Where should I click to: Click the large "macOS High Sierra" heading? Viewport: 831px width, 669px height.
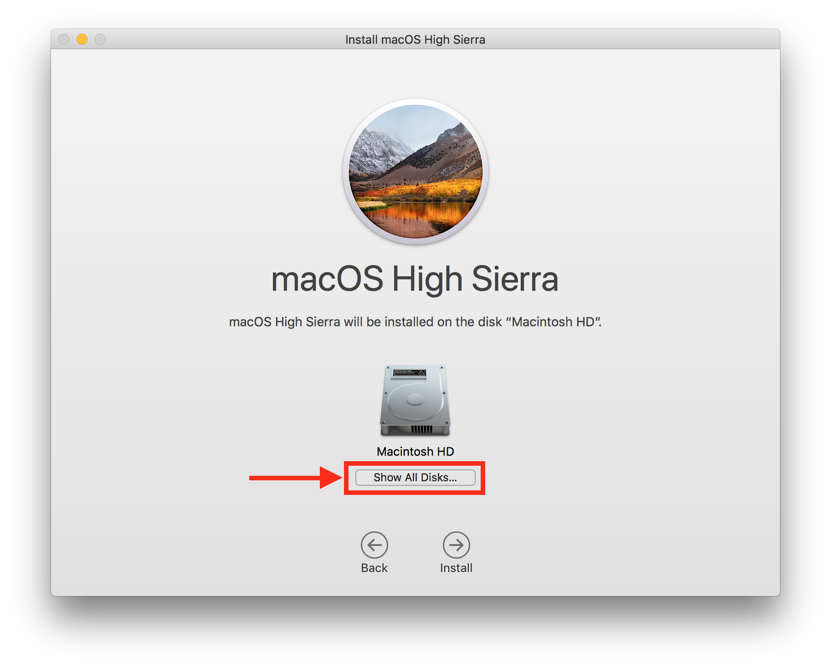415,279
